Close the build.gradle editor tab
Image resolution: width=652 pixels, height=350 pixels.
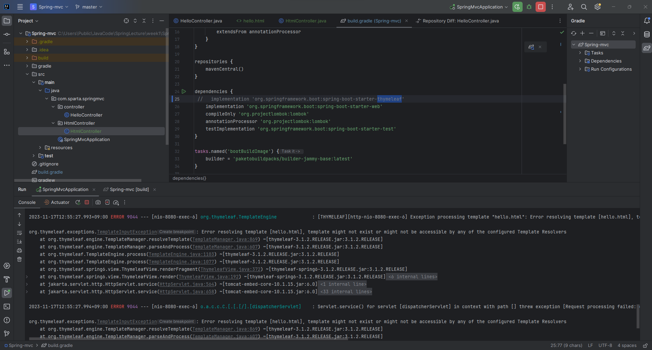(x=407, y=21)
